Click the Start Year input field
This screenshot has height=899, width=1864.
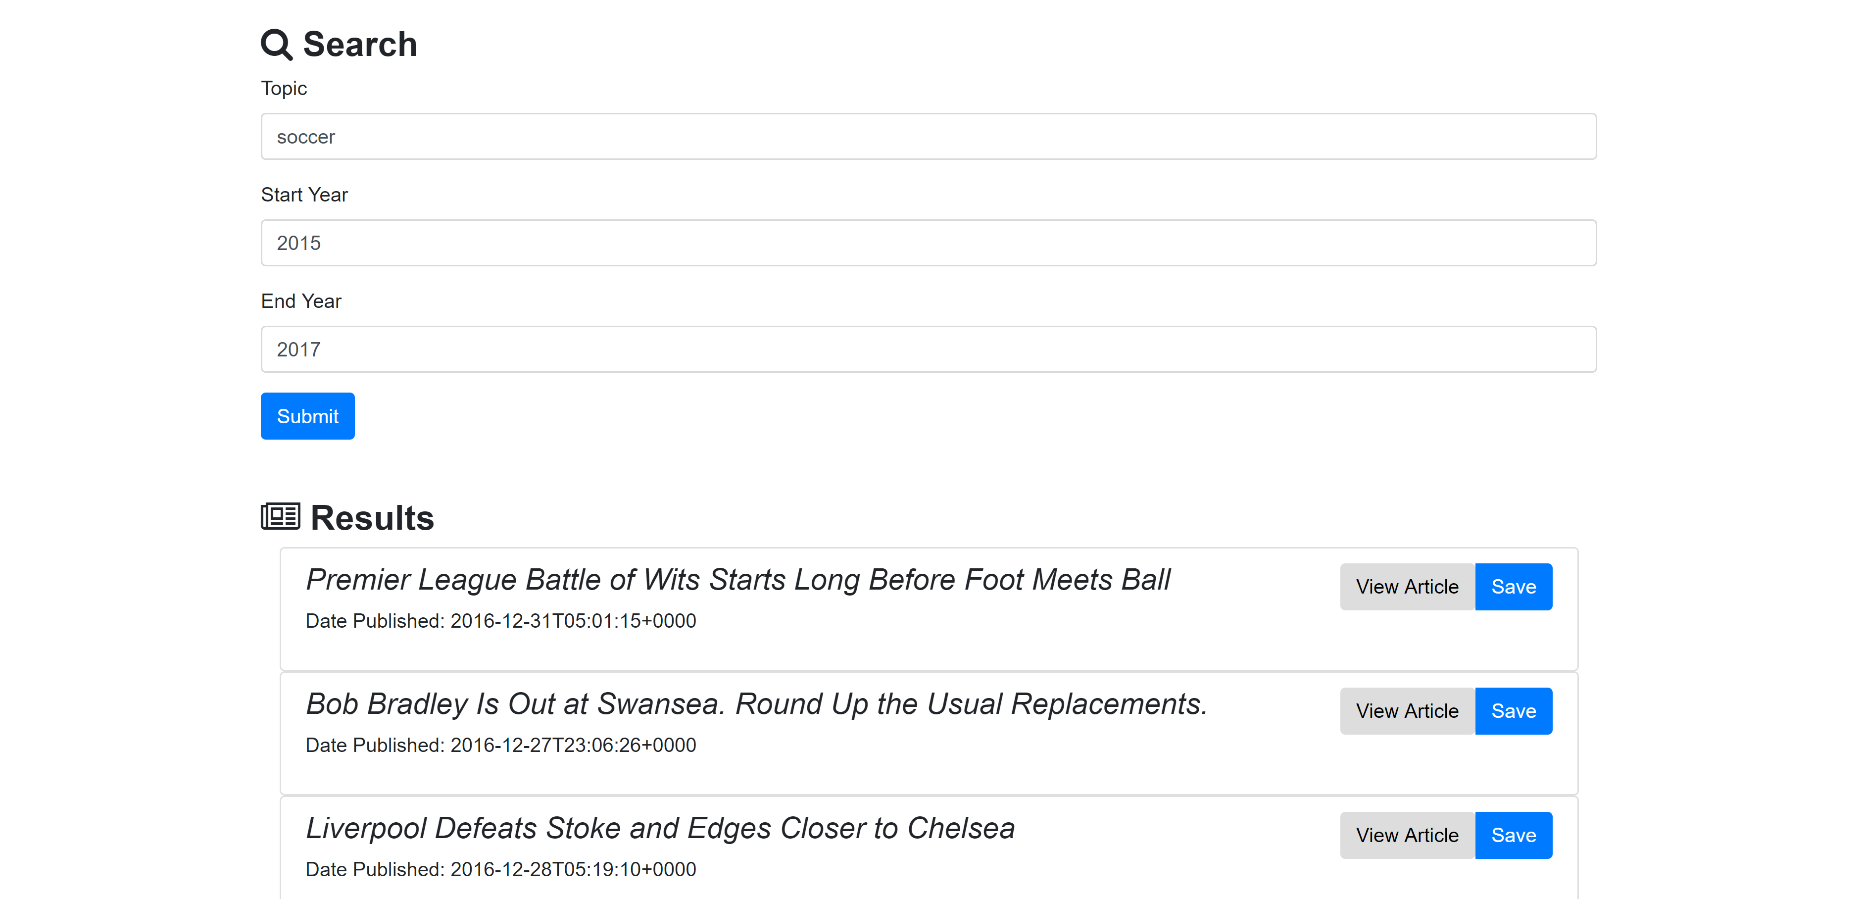point(929,243)
